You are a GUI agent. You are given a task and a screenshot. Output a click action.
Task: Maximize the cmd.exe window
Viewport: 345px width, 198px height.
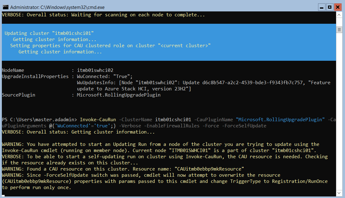tap(330, 7)
